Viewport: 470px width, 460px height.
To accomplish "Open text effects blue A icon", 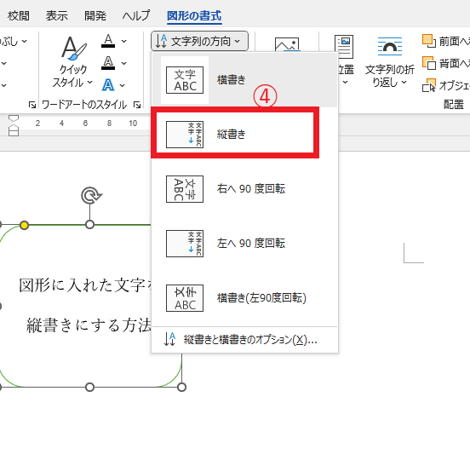I will coord(108,85).
